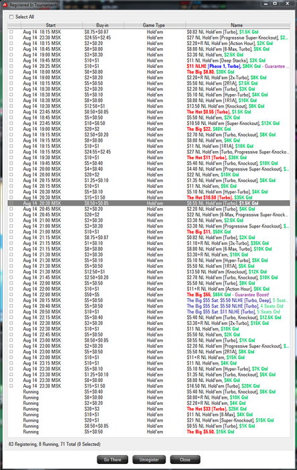Screen dimensions: 297x470
Task: Select $10.50 NL Hold'em [Super-Knockout], $12K Gtd
Action: click(149, 123)
